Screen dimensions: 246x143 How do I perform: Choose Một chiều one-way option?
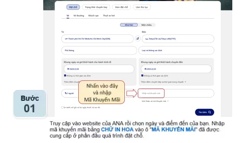coord(147,25)
